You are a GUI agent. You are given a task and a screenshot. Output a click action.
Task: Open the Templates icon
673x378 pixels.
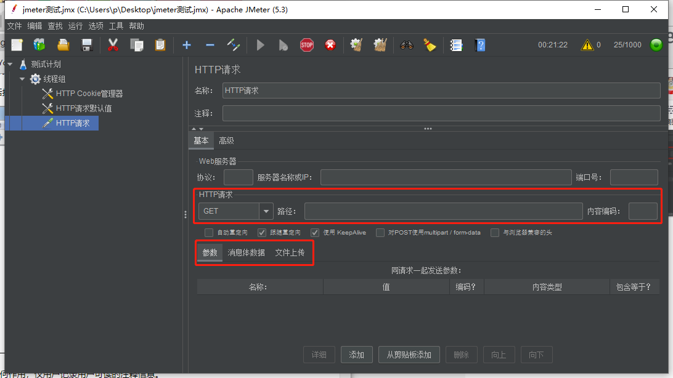coord(39,45)
